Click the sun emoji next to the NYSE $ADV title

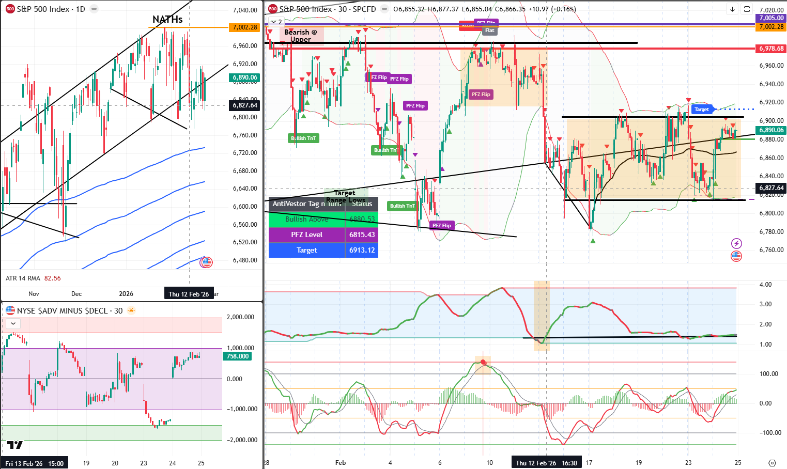131,310
